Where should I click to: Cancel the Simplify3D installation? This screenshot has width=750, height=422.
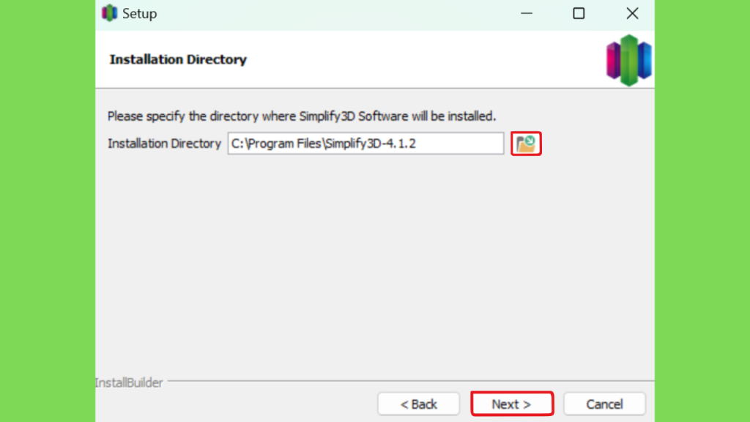604,404
